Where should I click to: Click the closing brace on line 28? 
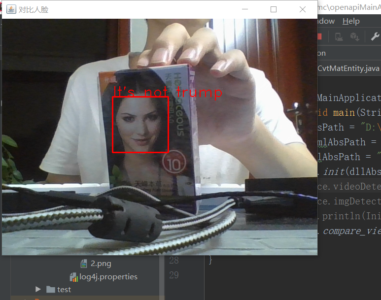pos(210,260)
